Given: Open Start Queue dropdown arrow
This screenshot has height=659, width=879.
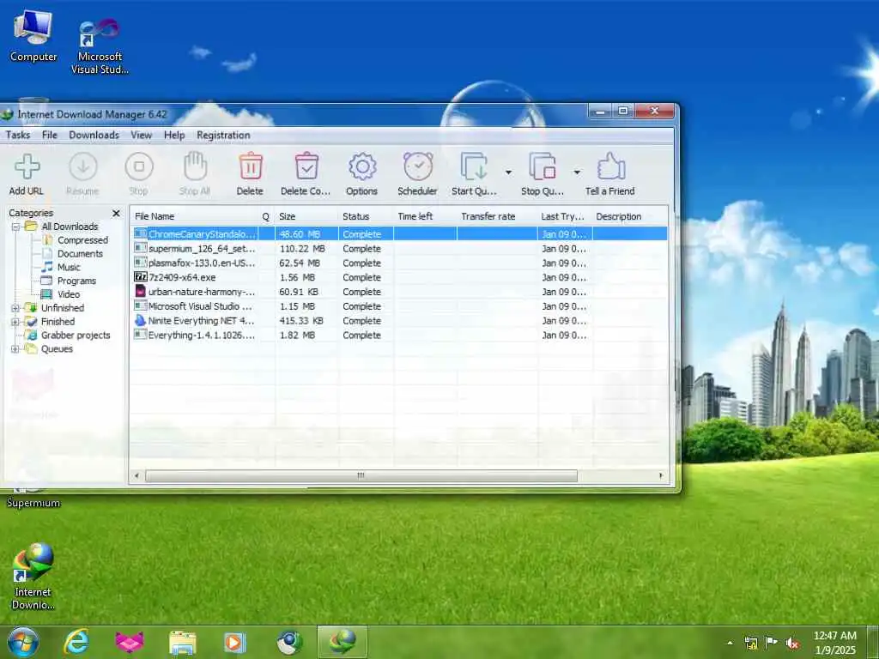Looking at the screenshot, I should 508,172.
